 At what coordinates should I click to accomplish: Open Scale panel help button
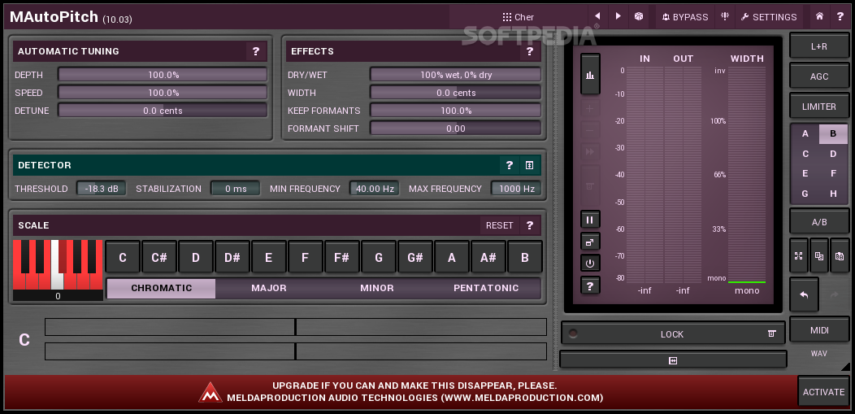point(529,225)
